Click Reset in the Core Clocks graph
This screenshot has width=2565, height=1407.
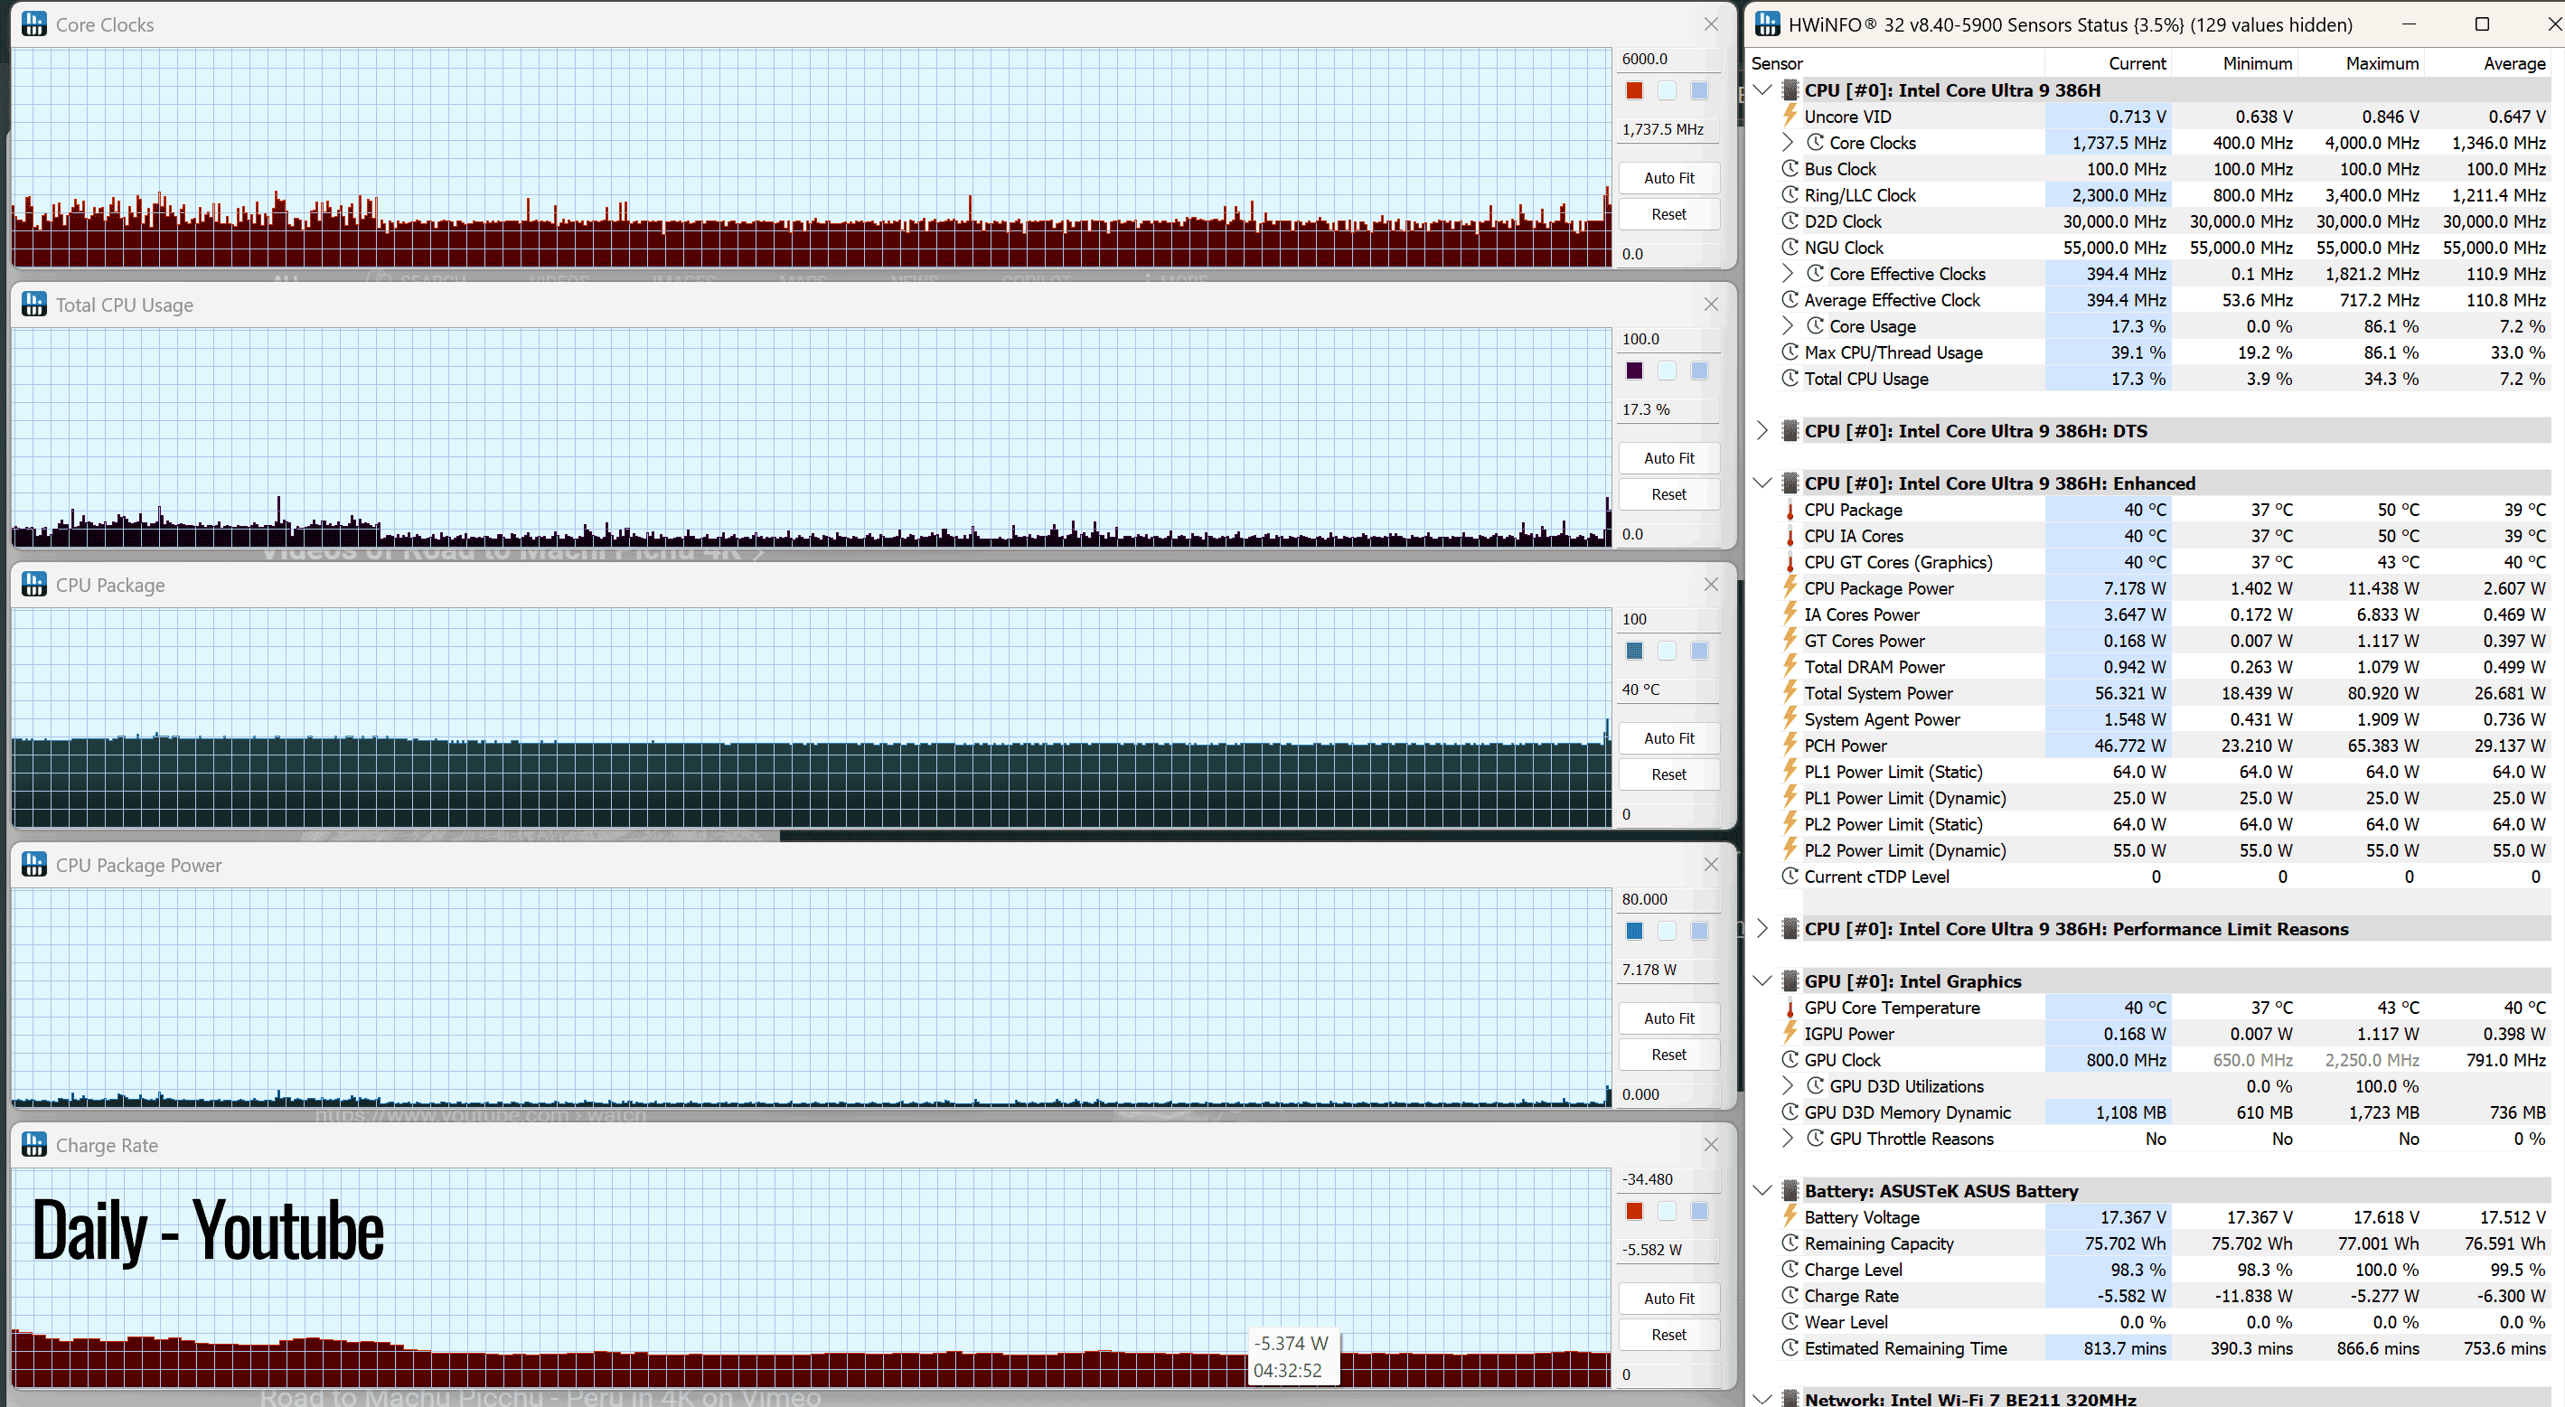tap(1668, 214)
